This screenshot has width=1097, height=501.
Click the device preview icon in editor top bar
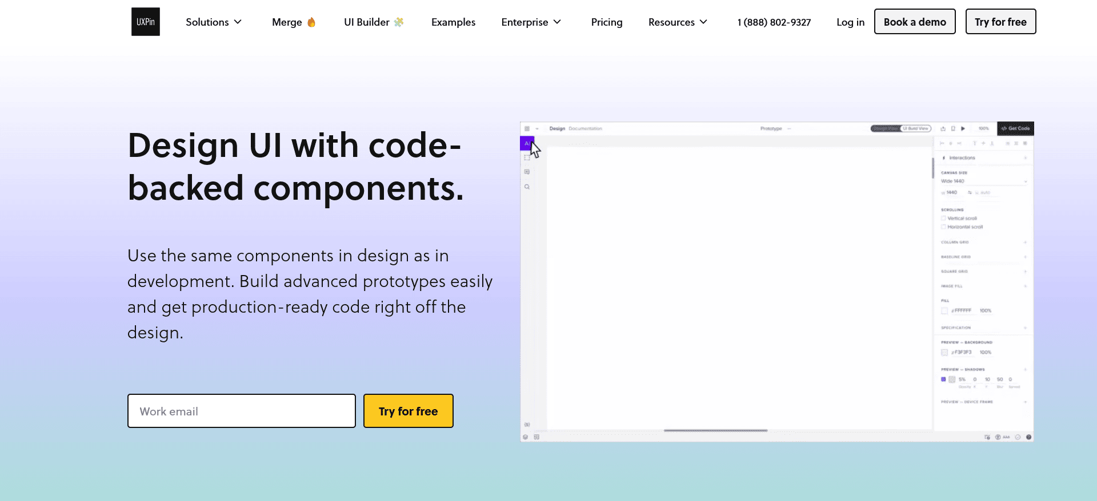[953, 128]
